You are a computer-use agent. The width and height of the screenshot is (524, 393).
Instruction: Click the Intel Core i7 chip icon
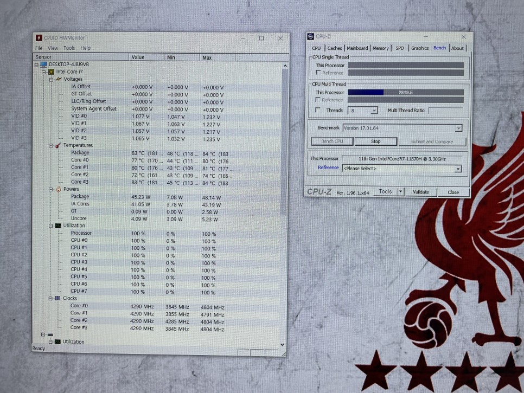[x=51, y=72]
